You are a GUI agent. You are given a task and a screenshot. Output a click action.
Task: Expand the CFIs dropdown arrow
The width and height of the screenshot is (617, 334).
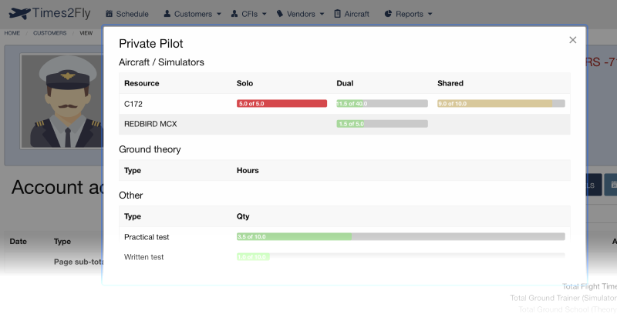tap(265, 14)
